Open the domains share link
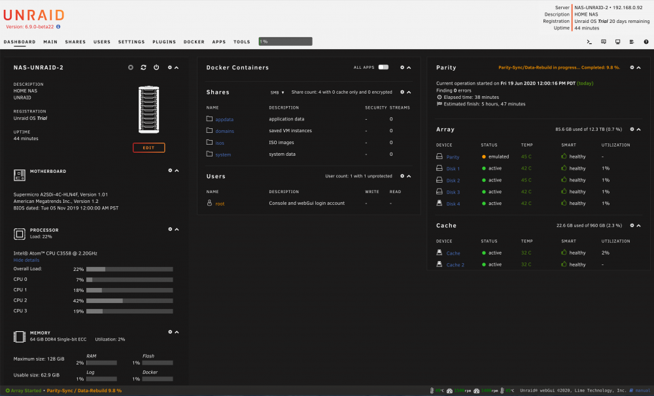Image resolution: width=654 pixels, height=396 pixels. [225, 131]
